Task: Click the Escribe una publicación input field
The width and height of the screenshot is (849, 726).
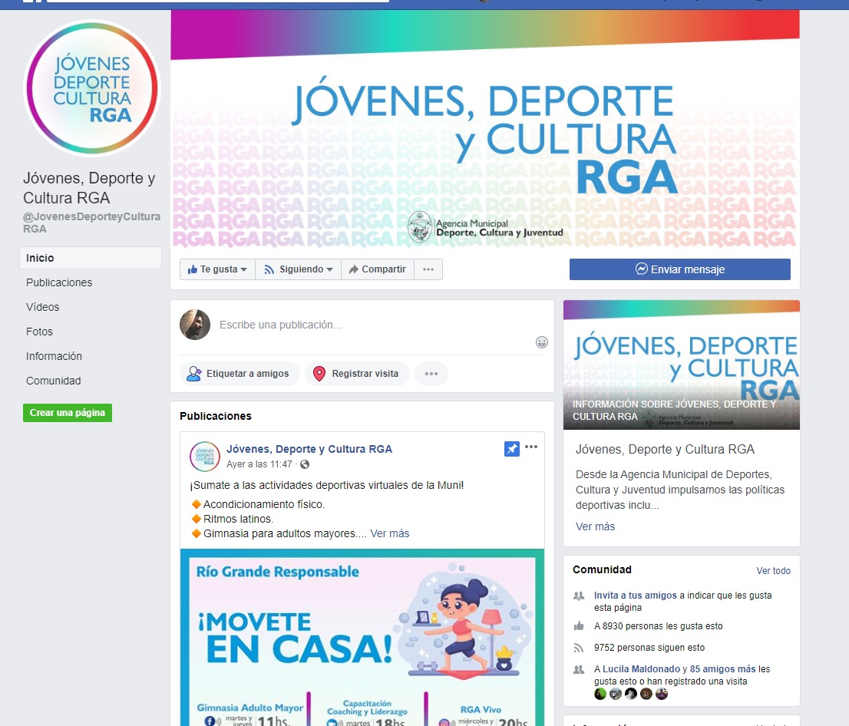Action: (x=368, y=325)
